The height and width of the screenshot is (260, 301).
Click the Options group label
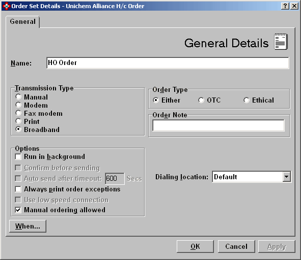pyautogui.click(x=27, y=148)
